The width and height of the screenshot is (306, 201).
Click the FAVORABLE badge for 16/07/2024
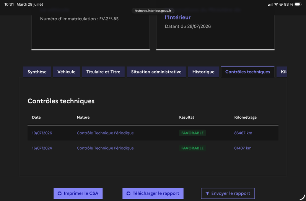[192, 148]
